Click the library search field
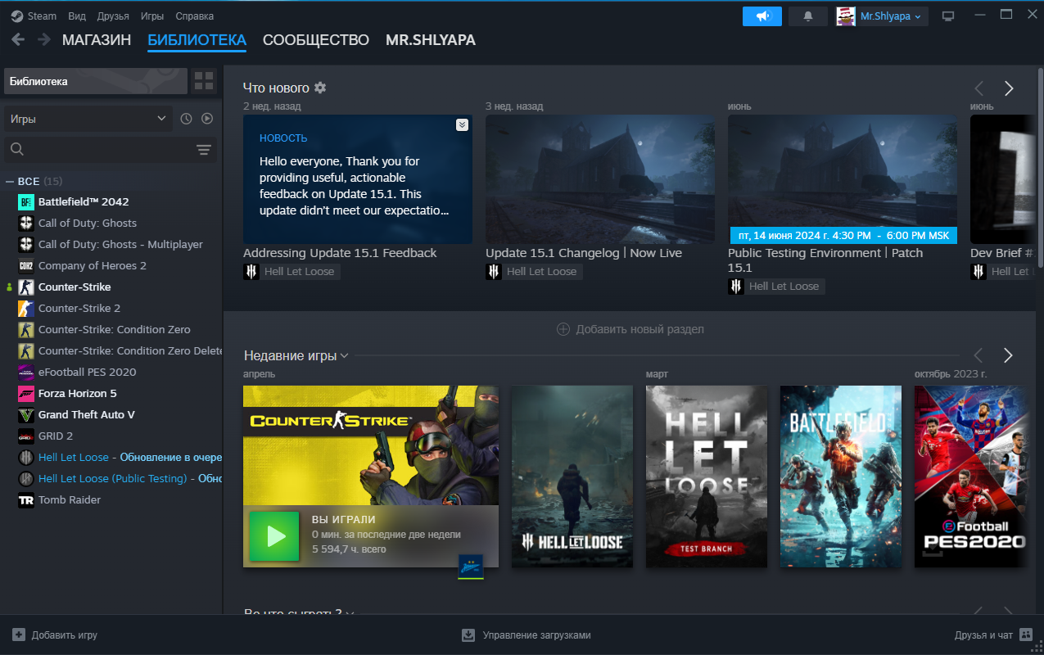The height and width of the screenshot is (655, 1044). tap(99, 149)
